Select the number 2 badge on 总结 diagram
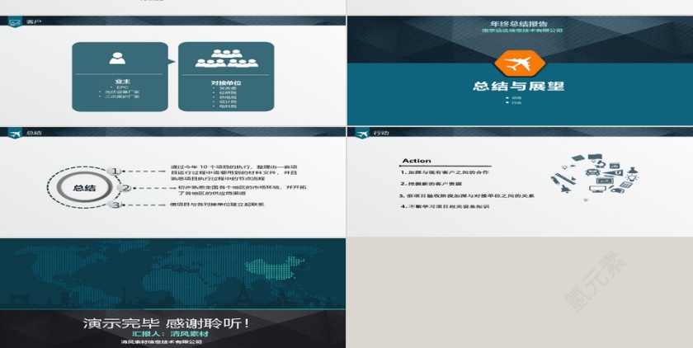This screenshot has width=693, height=348. pos(125,188)
